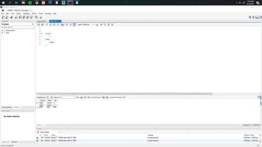This screenshot has height=147, width=262.
Task: Save statement to snippets with the star icon
Action: pyautogui.click(x=97, y=24)
